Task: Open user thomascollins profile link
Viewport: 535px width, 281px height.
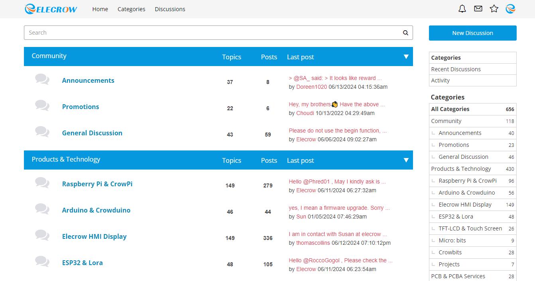Action: [x=313, y=243]
